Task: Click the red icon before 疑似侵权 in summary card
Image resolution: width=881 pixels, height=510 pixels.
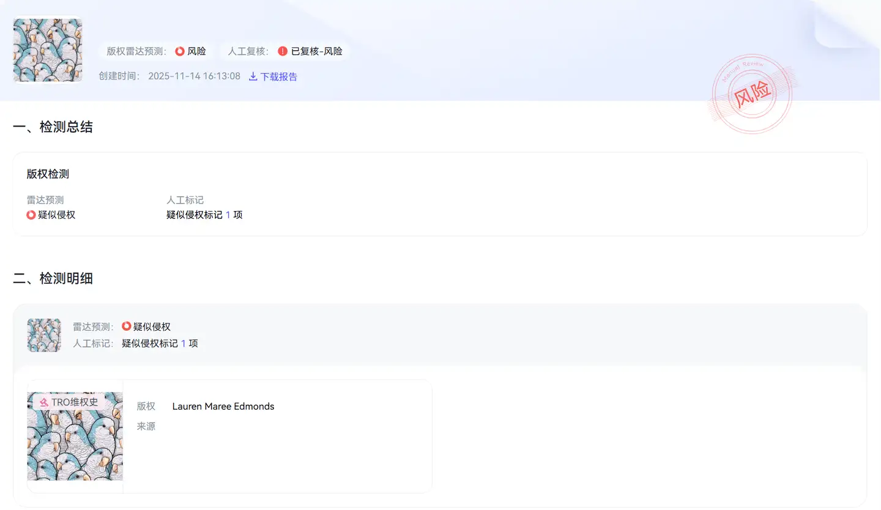Action: click(x=31, y=215)
